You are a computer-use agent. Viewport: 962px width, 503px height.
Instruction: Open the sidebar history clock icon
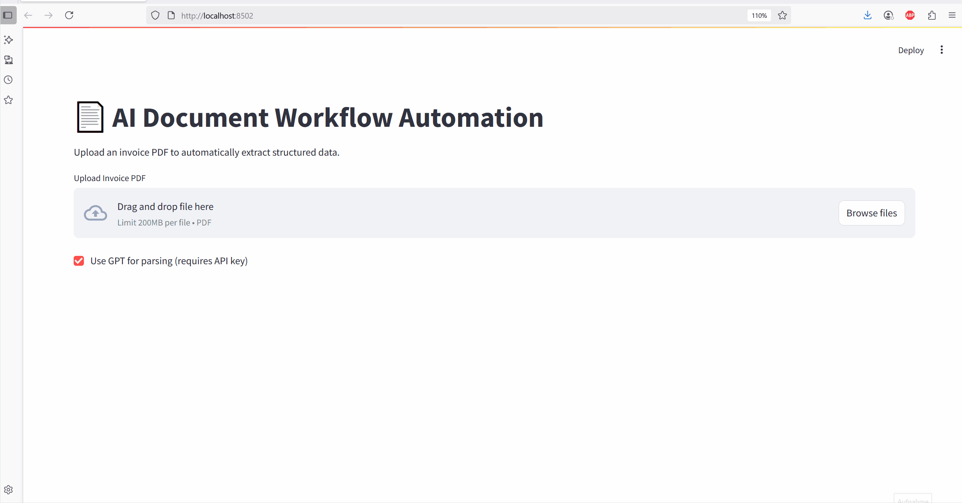point(8,80)
